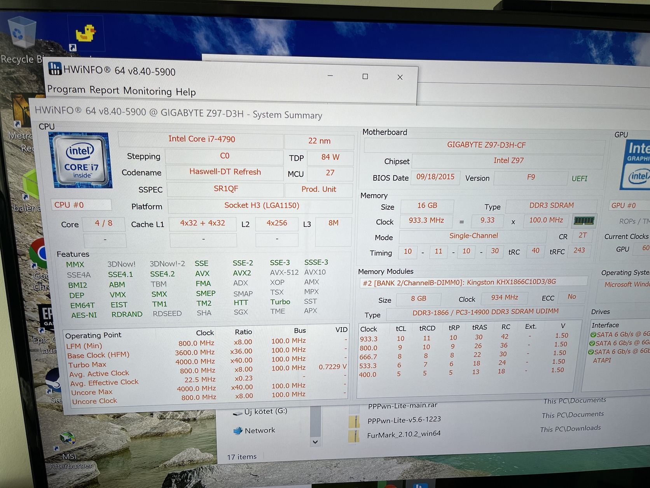
Task: Click the HWiNFO logo in the title bar
Action: tap(55, 69)
